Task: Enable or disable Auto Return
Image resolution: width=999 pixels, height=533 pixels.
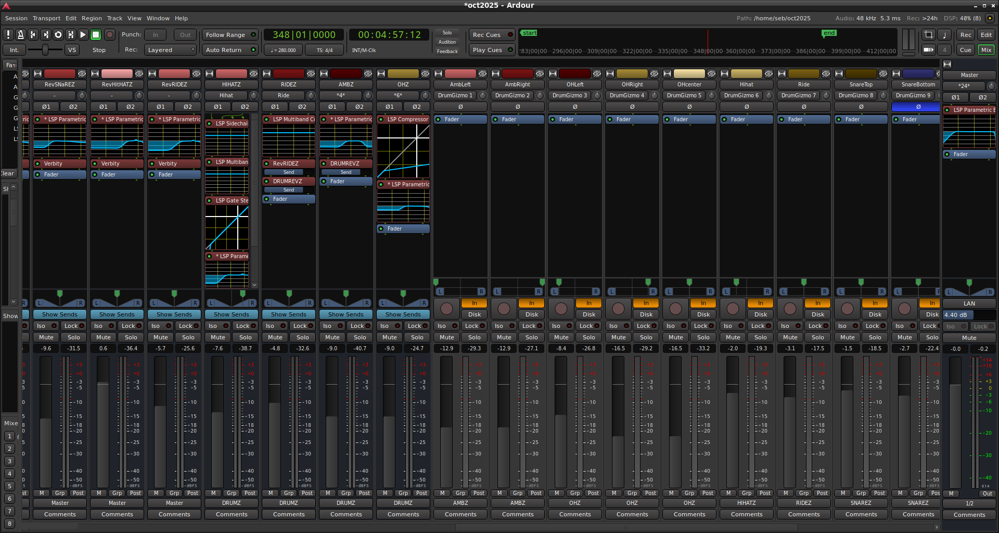Action: coord(230,50)
